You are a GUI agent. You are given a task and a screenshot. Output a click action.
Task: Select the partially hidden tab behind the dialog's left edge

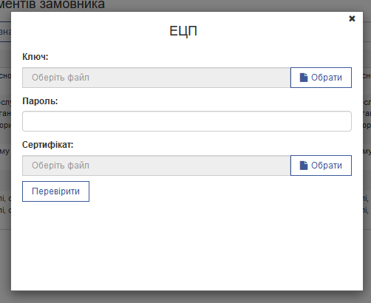tap(5, 32)
